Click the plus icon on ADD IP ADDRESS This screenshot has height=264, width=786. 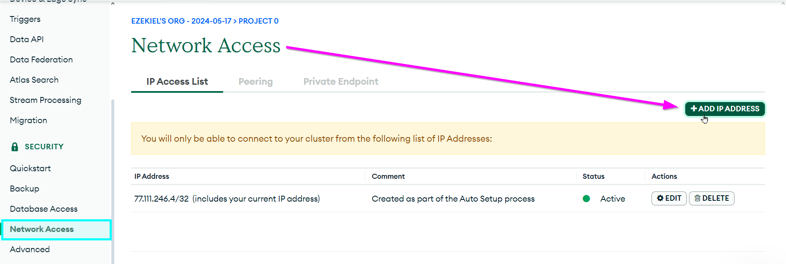pos(694,109)
